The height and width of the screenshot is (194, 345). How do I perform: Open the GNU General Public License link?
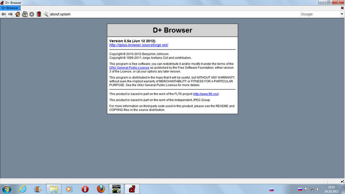[129, 68]
